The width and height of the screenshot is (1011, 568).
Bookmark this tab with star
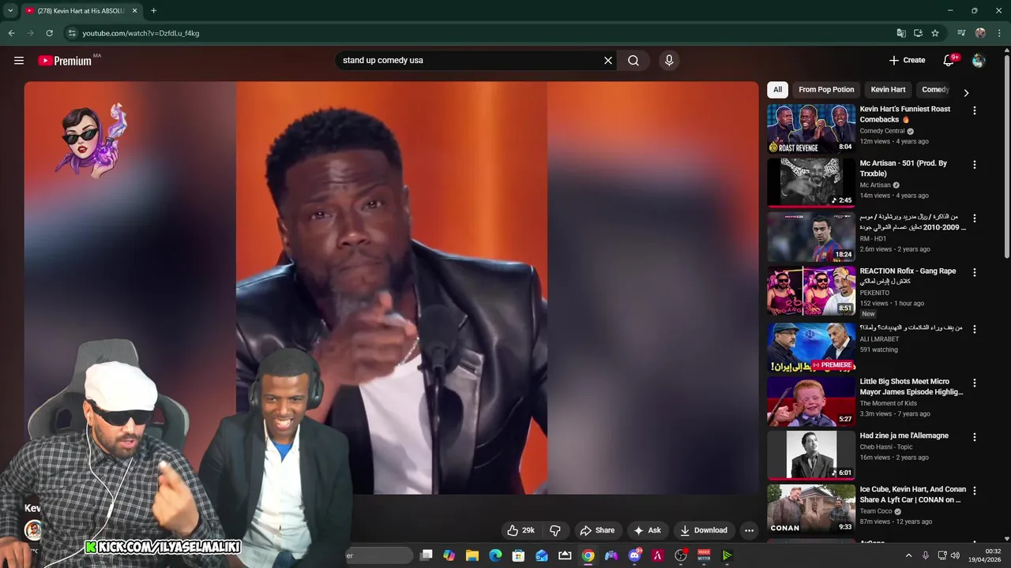click(x=935, y=33)
